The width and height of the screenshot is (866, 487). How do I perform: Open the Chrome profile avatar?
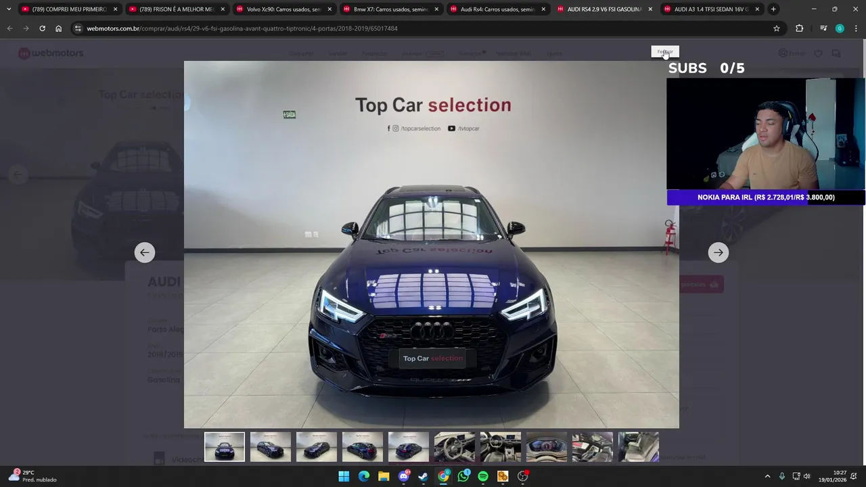click(840, 28)
